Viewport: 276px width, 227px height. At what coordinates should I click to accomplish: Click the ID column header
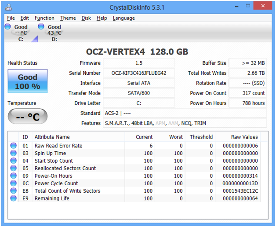[x=25, y=137]
